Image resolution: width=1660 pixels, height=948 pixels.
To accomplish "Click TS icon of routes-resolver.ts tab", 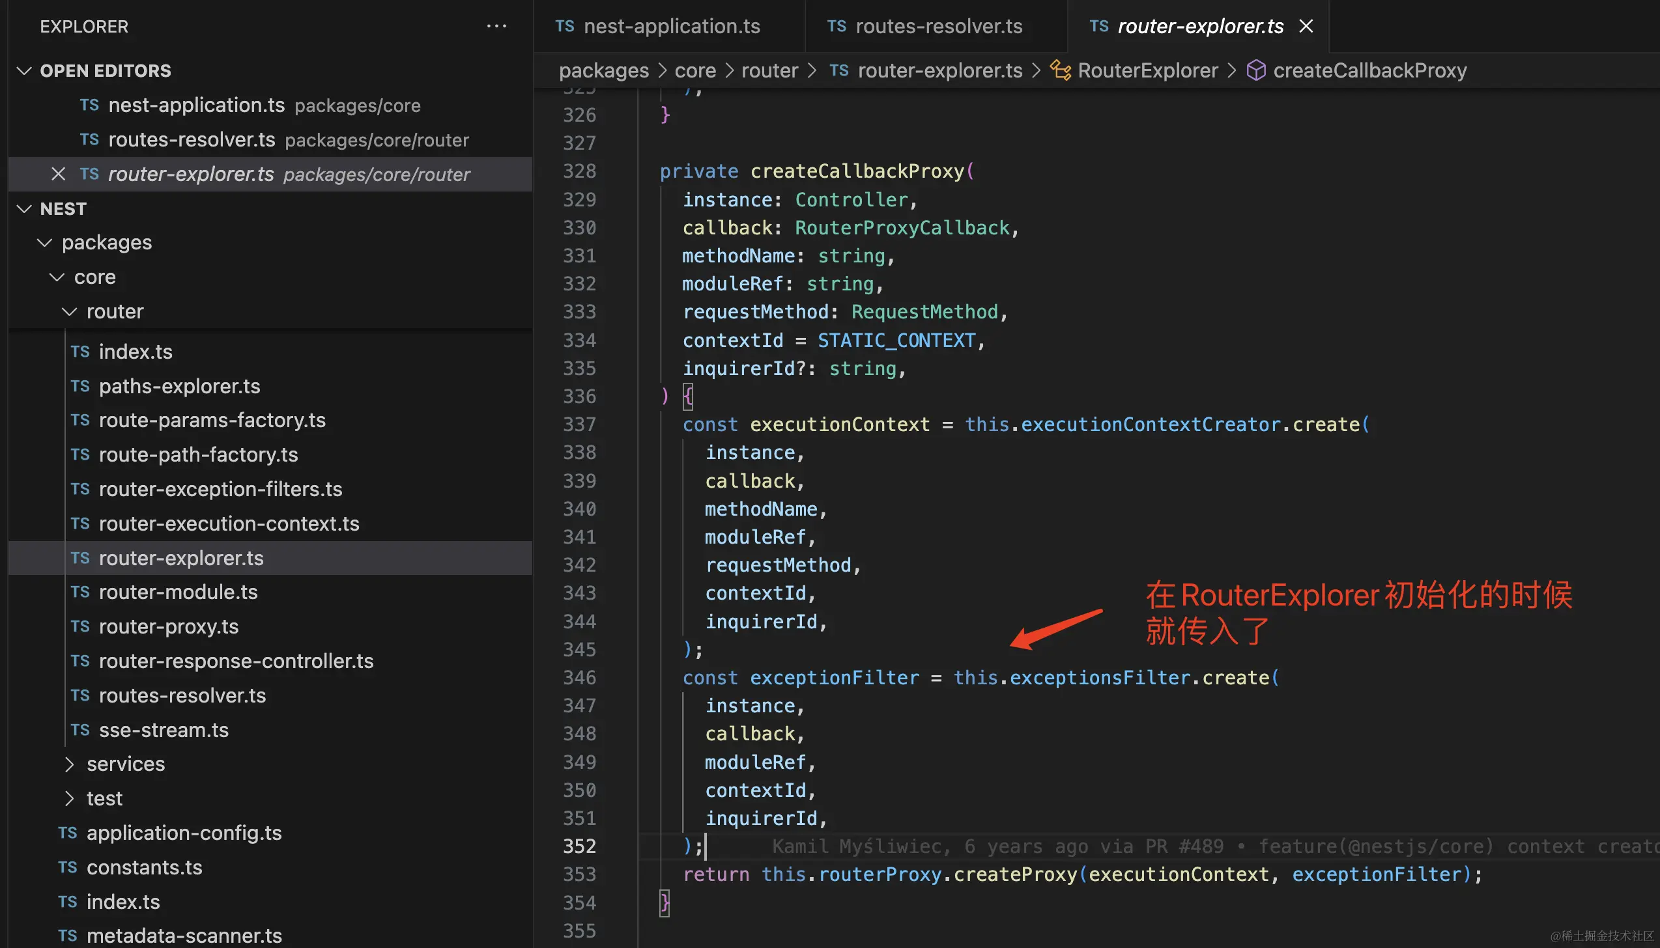I will click(837, 26).
